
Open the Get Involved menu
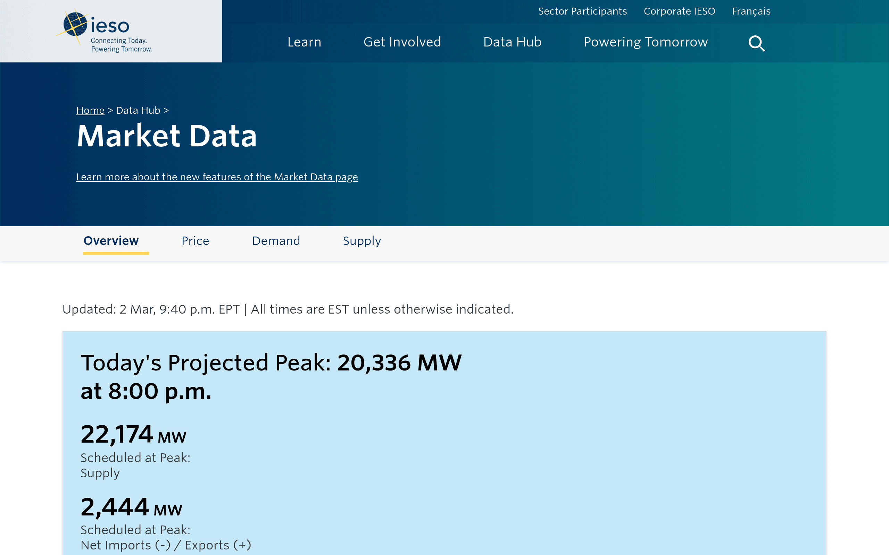pos(402,42)
